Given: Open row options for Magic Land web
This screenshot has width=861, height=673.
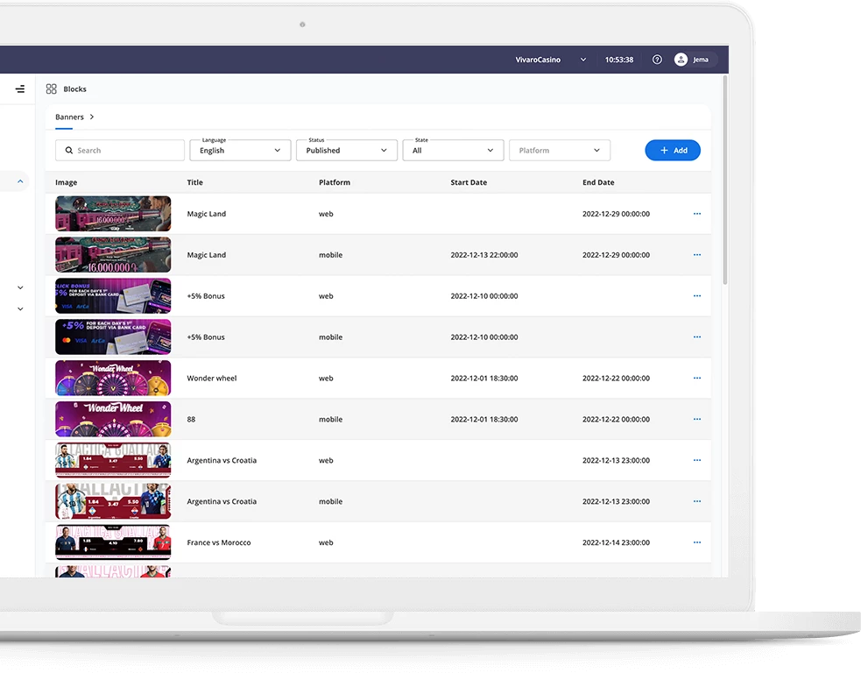Looking at the screenshot, I should click(x=697, y=214).
